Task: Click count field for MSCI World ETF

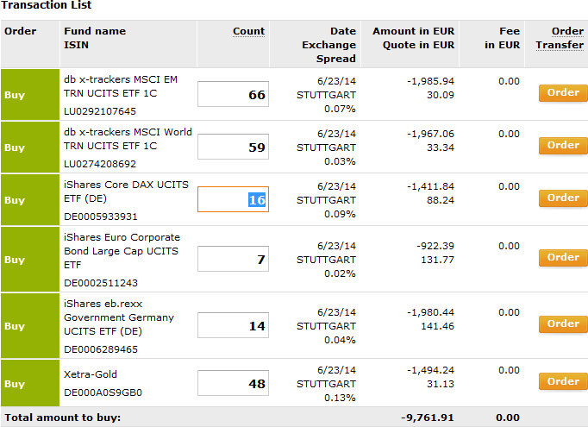Action: tap(233, 147)
